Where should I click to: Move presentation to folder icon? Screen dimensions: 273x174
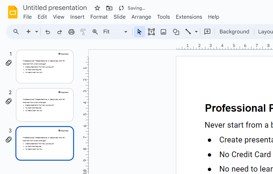tap(109, 8)
